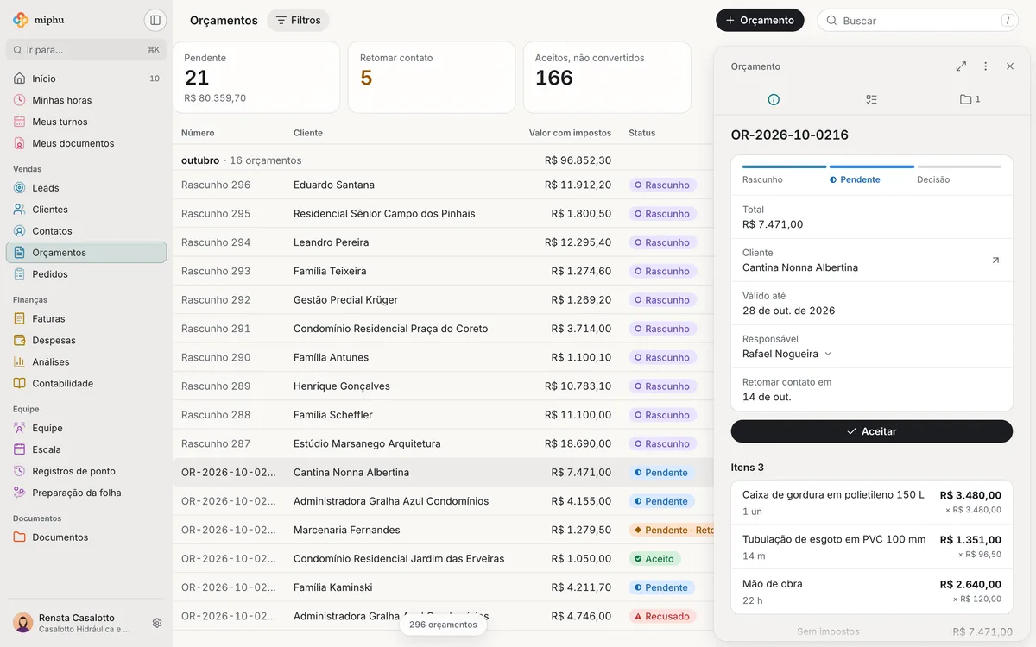Click the miphu logo icon

pos(21,20)
